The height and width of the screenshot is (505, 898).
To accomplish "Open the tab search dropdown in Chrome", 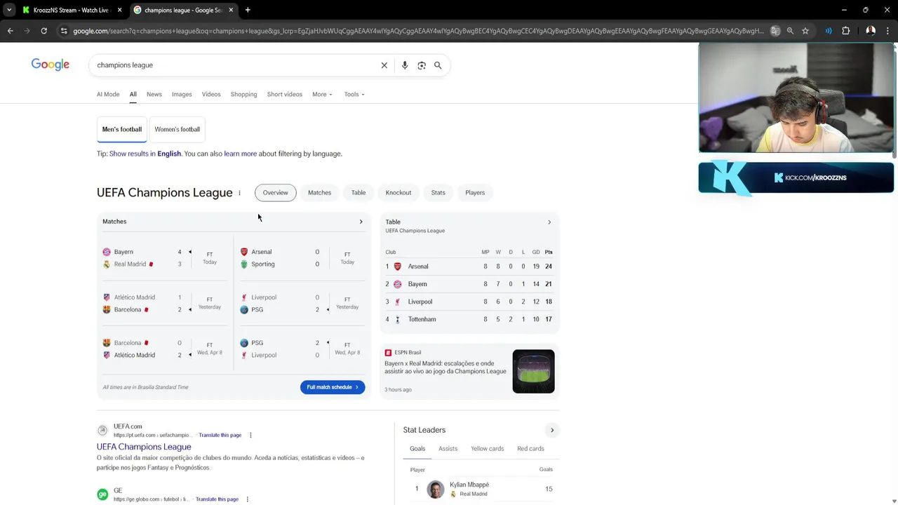I will tap(9, 10).
